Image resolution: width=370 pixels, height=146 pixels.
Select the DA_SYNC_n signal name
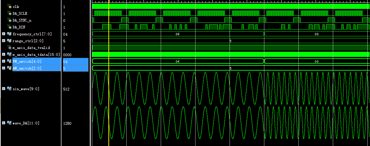tap(22, 20)
